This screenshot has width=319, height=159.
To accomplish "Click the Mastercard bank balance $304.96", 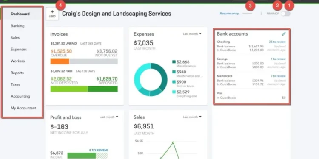I will coord(258,81).
